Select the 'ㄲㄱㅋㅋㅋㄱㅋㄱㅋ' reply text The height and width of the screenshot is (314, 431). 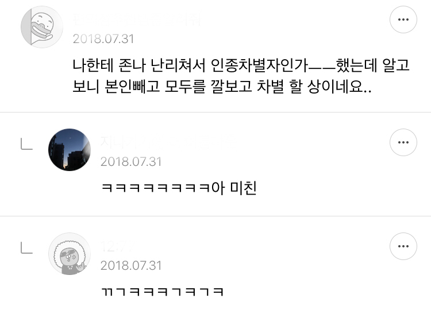(x=162, y=292)
